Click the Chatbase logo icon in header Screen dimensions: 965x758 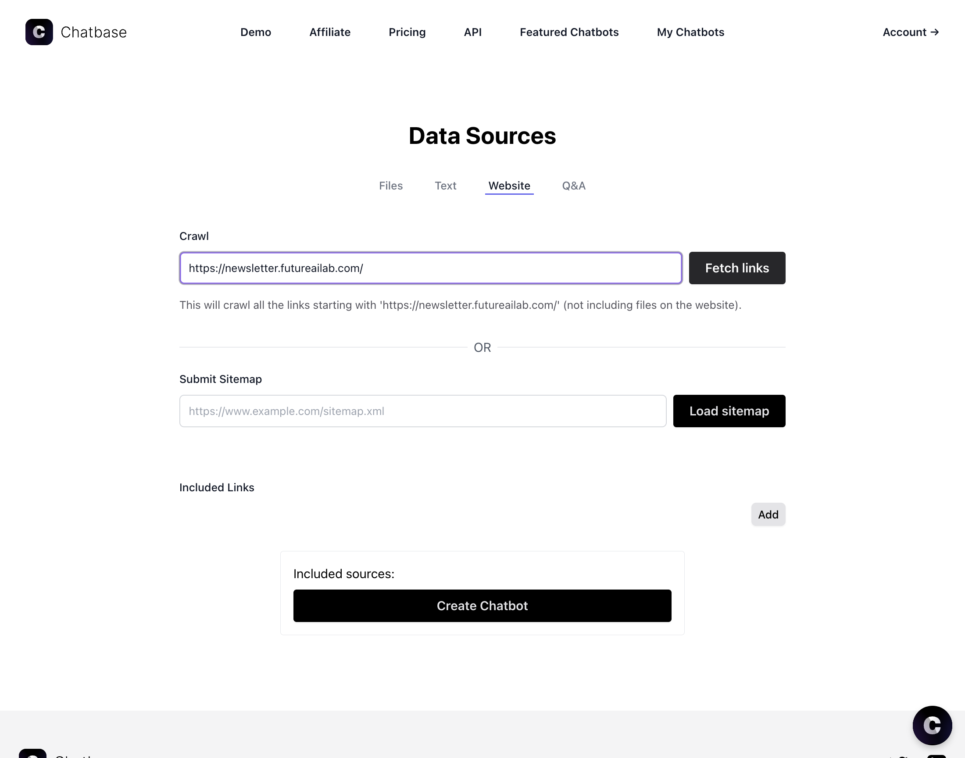click(39, 32)
